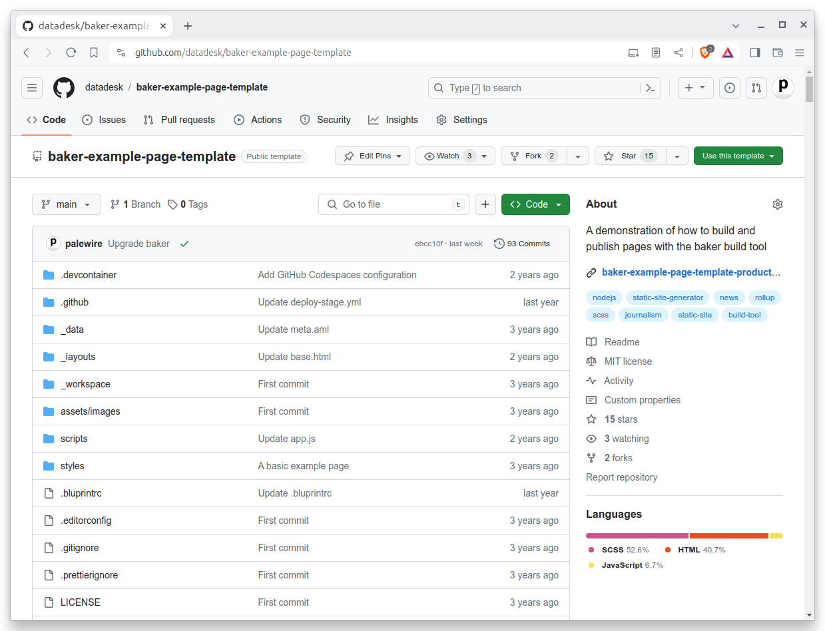Image resolution: width=825 pixels, height=631 pixels.
Task: Click the .devcontainer folder icon
Action: (49, 275)
